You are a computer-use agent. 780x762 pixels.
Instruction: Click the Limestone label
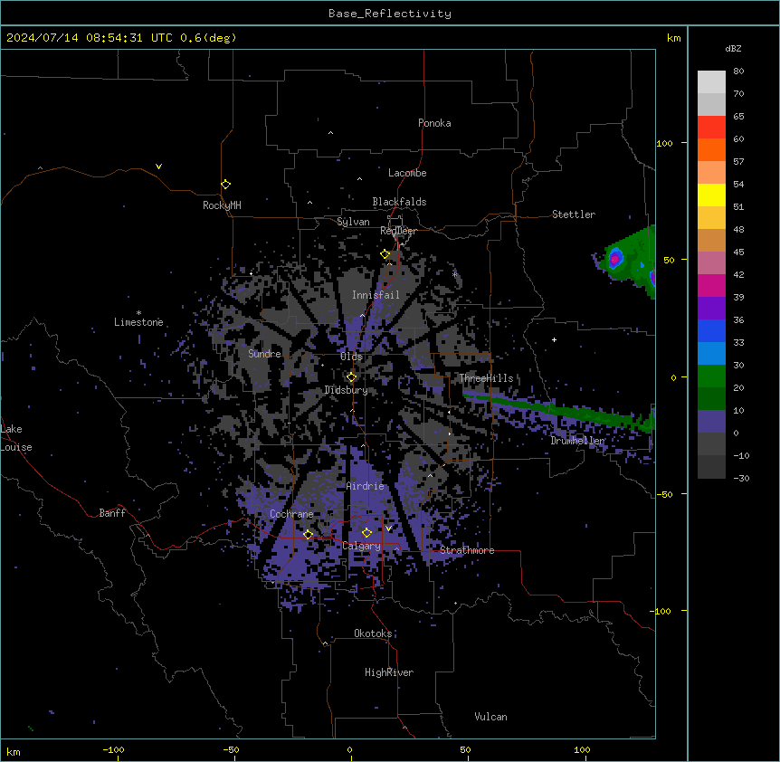click(138, 322)
